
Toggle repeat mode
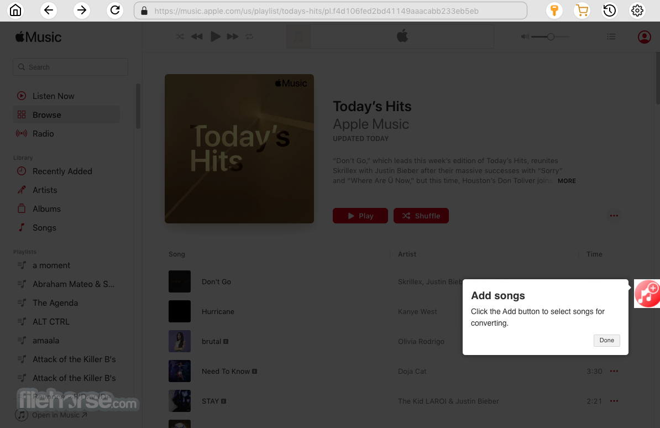click(250, 36)
